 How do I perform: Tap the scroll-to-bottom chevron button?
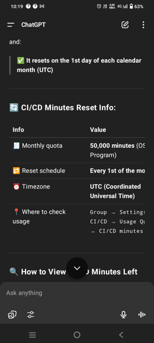(x=77, y=268)
